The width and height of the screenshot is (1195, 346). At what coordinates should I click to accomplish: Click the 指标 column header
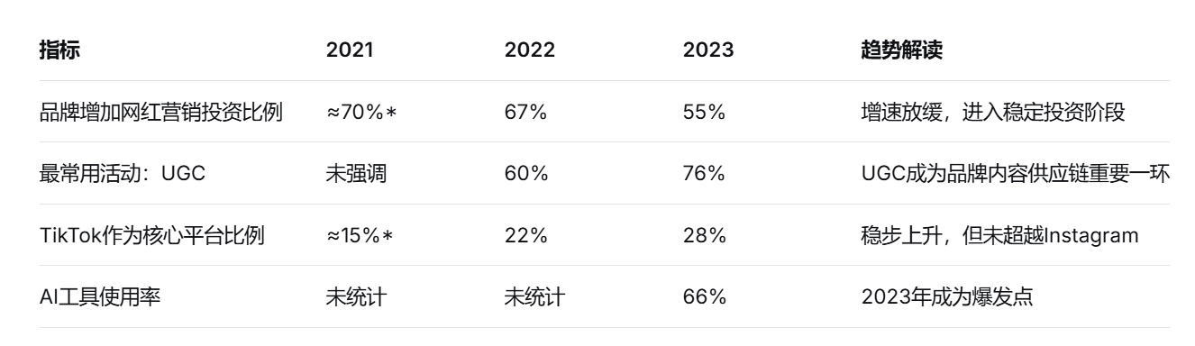pos(59,50)
